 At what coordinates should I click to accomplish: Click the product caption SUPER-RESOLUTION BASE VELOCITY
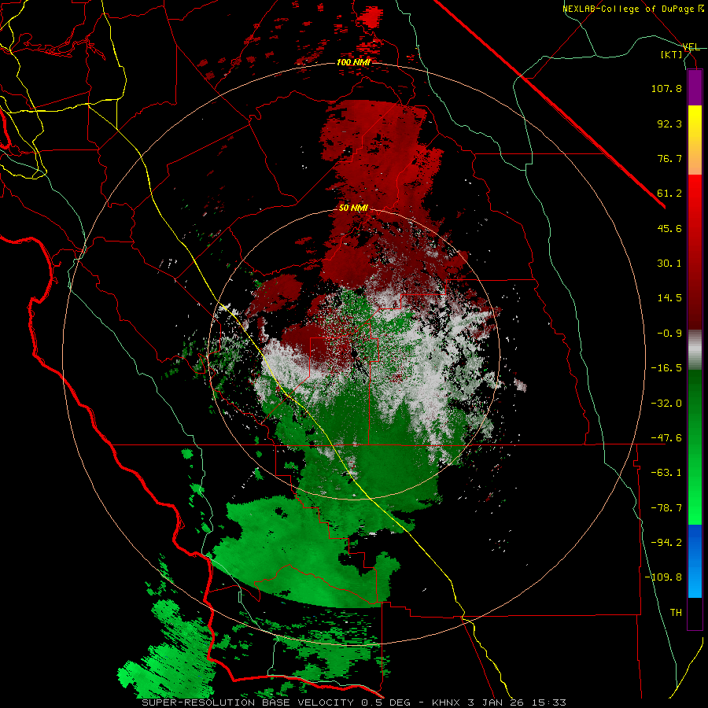point(248,702)
